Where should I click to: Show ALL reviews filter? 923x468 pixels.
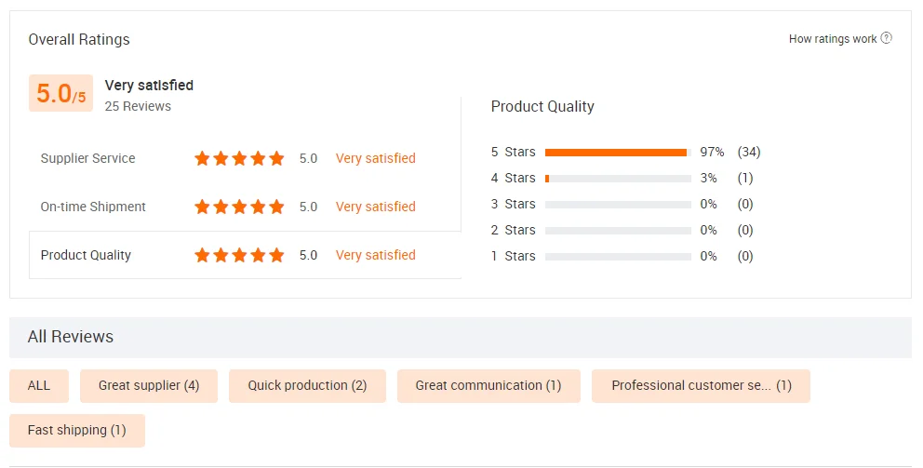(x=39, y=385)
